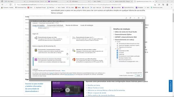Open the licença link
This screenshot has width=174, height=97.
51,73
